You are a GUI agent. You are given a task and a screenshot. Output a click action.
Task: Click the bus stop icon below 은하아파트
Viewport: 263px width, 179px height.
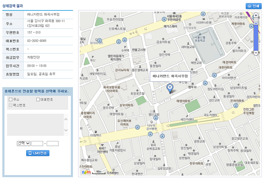pos(236,106)
